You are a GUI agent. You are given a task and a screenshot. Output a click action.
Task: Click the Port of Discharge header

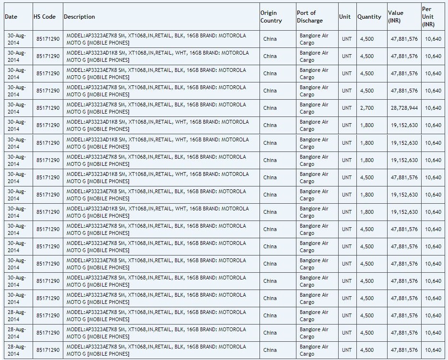pyautogui.click(x=310, y=17)
